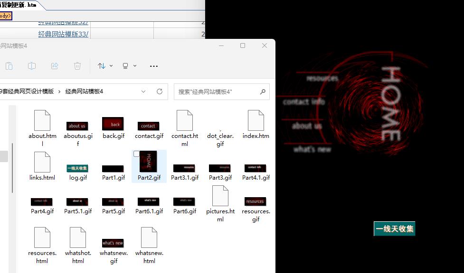Click the vertical HOME graphic on webpage
Image resolution: width=464 pixels, height=273 pixels.
(x=390, y=103)
